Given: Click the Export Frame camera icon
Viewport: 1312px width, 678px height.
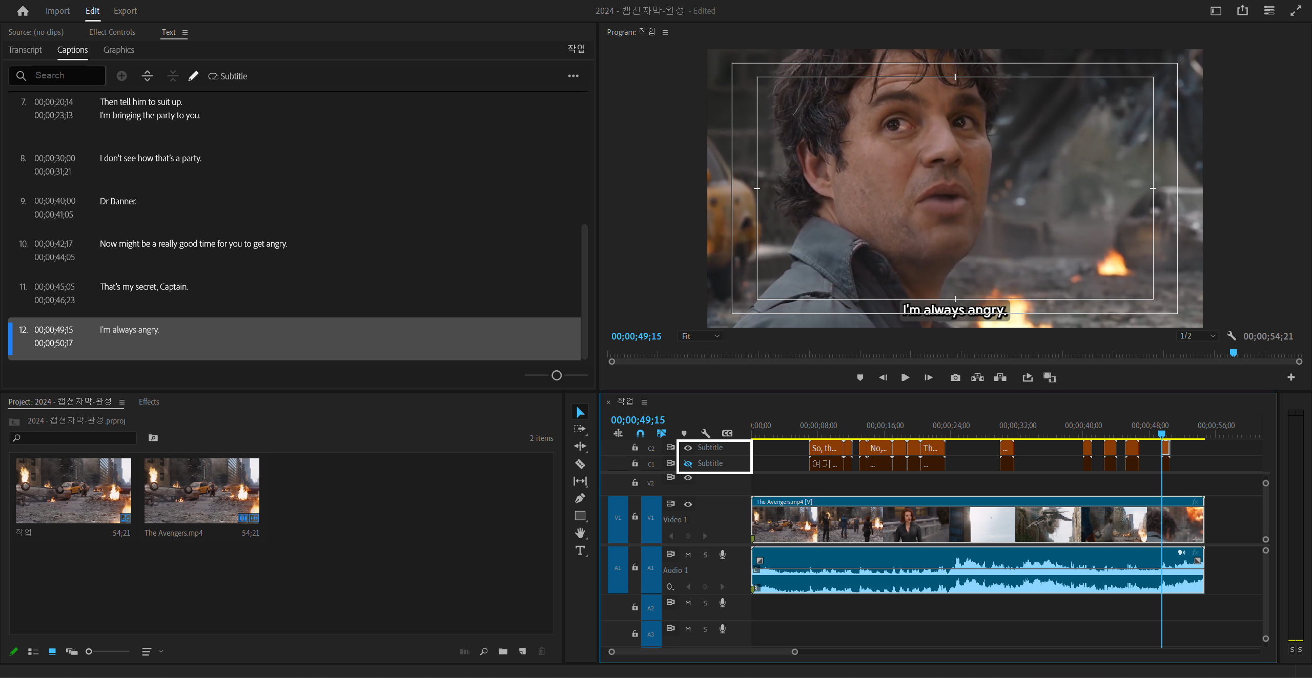Looking at the screenshot, I should (x=955, y=377).
